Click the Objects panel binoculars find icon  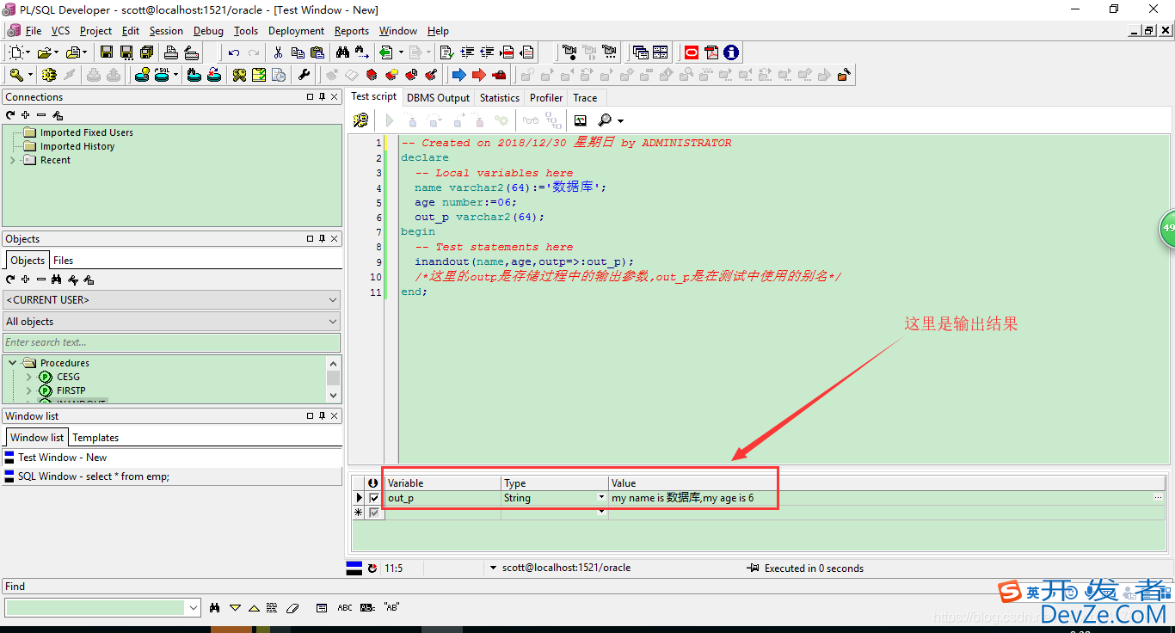pyautogui.click(x=56, y=280)
